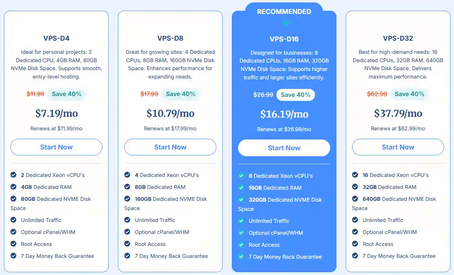Click the green checkmark next to Root Access on VPS-D16
Viewport: 454px width, 275px height.
tap(241, 245)
